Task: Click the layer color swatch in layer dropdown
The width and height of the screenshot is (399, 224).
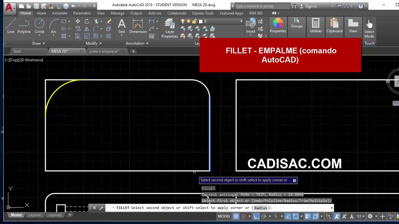Action: pyautogui.click(x=201, y=21)
